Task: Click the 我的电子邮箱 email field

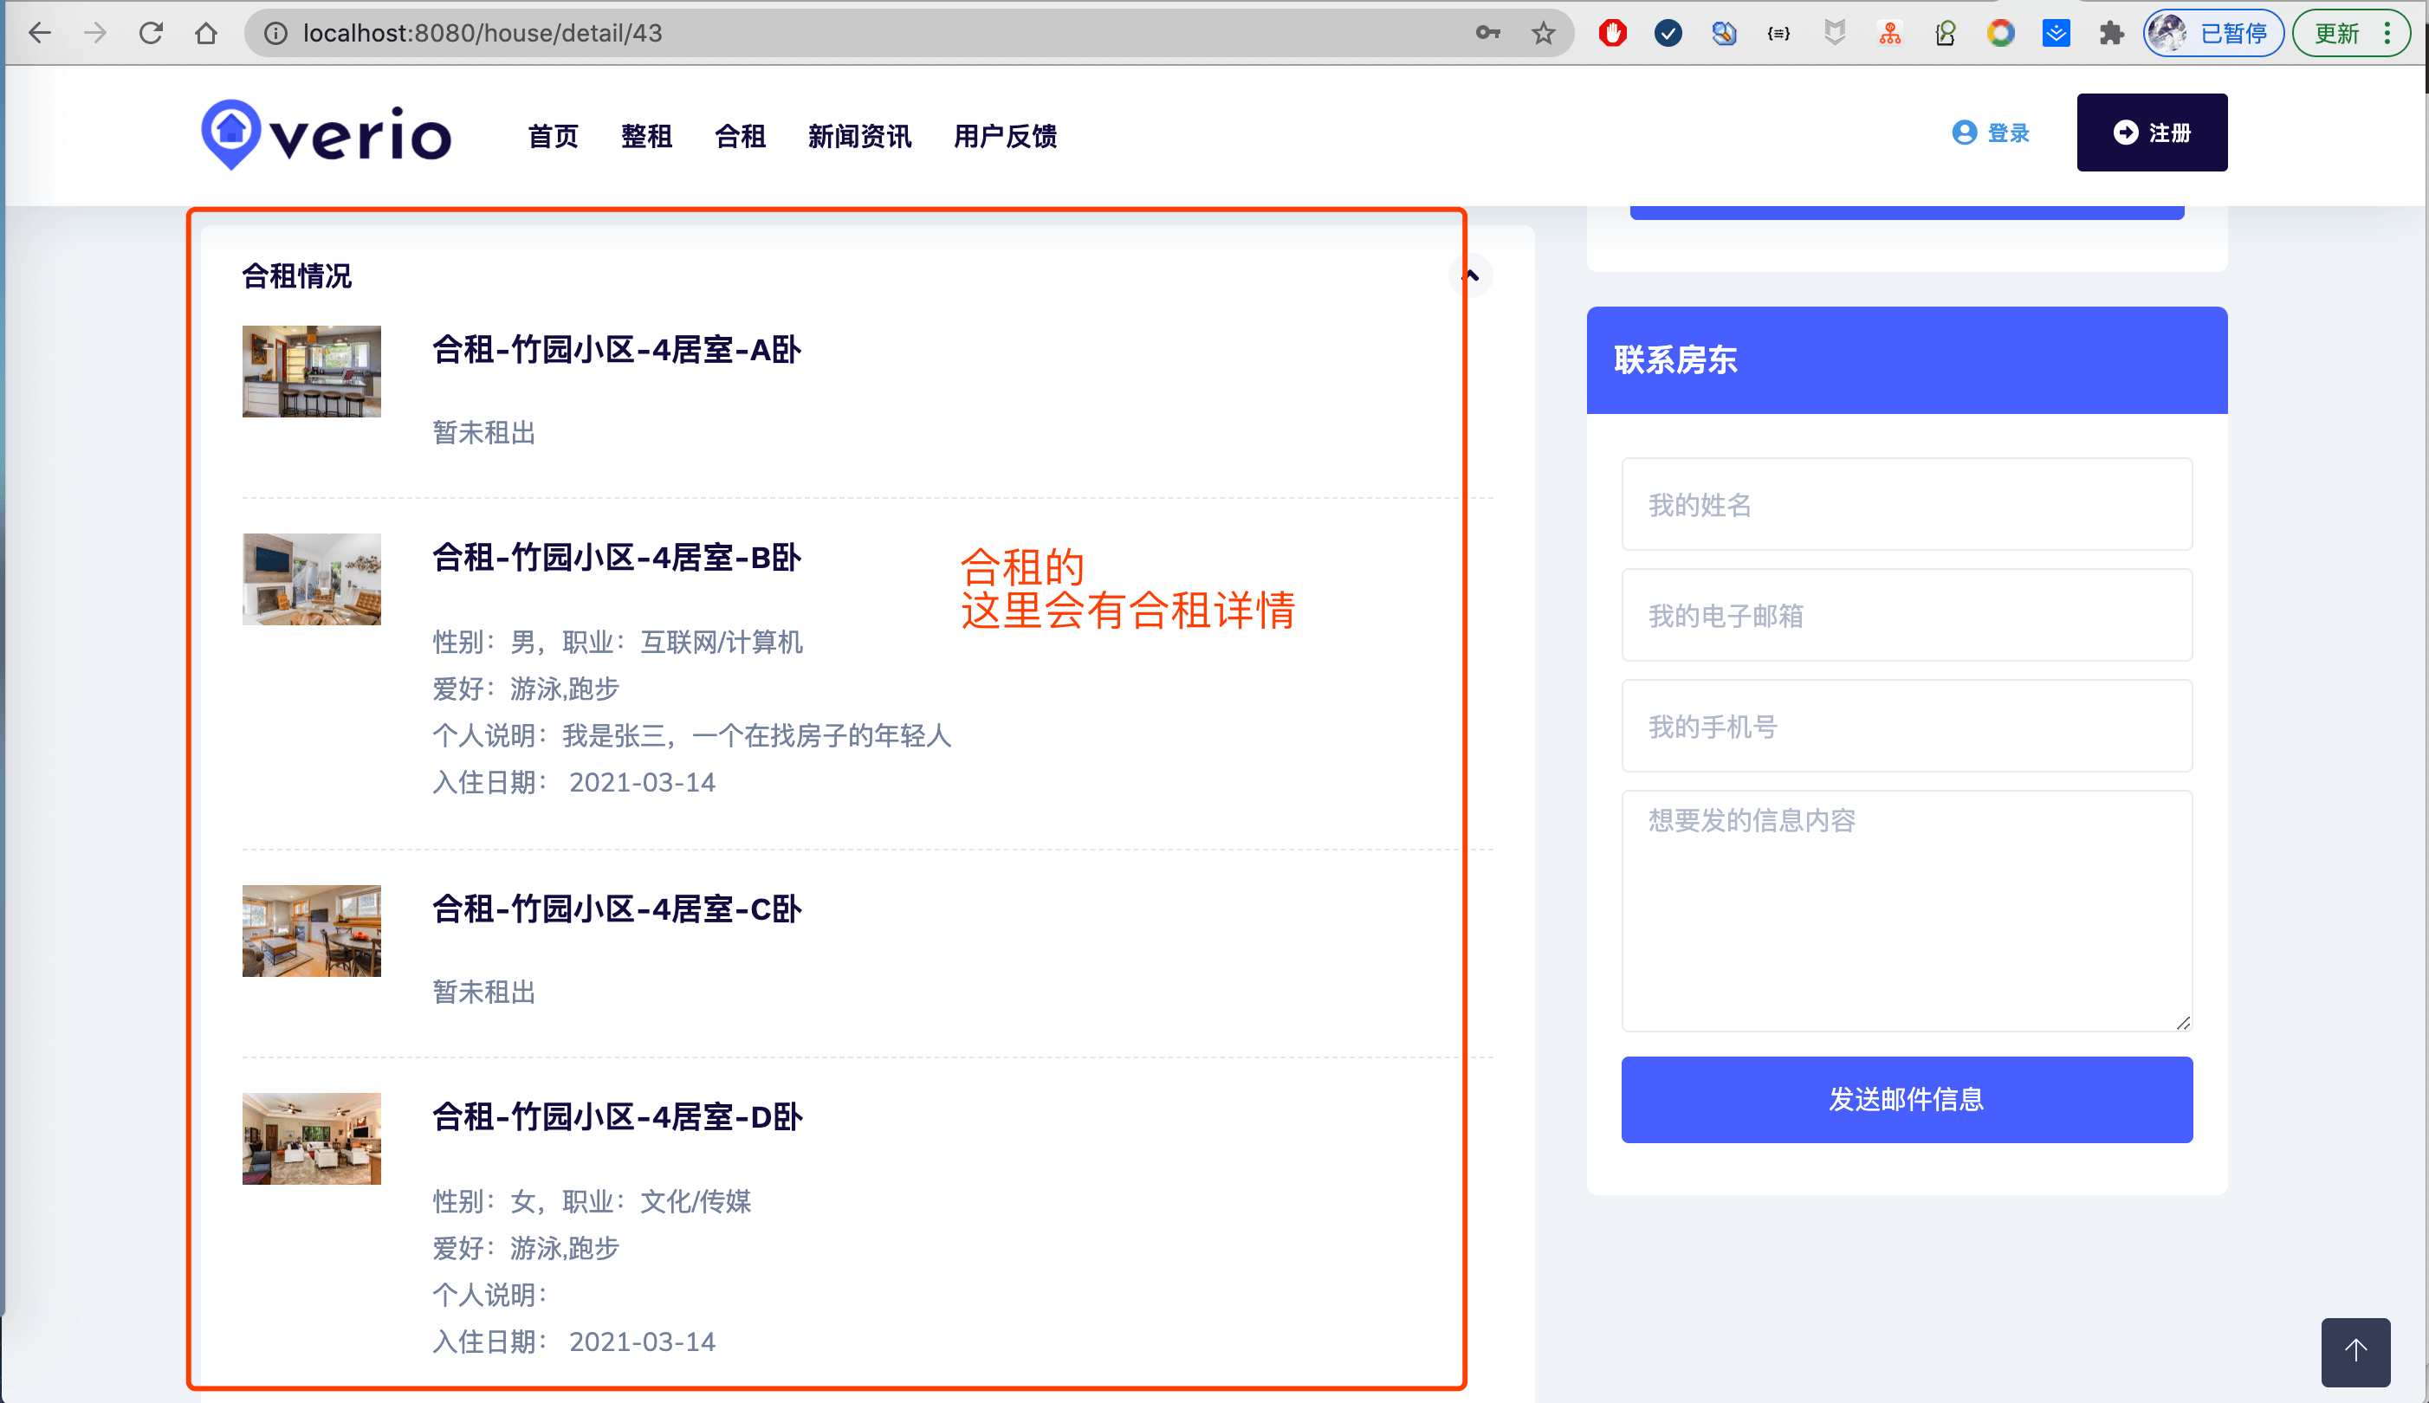Action: click(1906, 615)
